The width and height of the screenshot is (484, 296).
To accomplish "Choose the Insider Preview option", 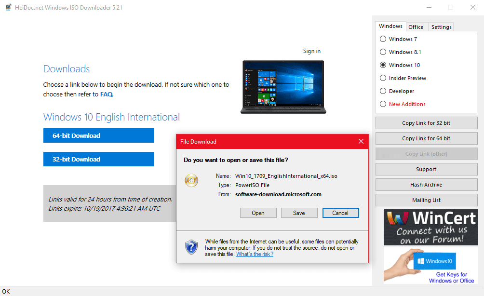I will click(383, 78).
